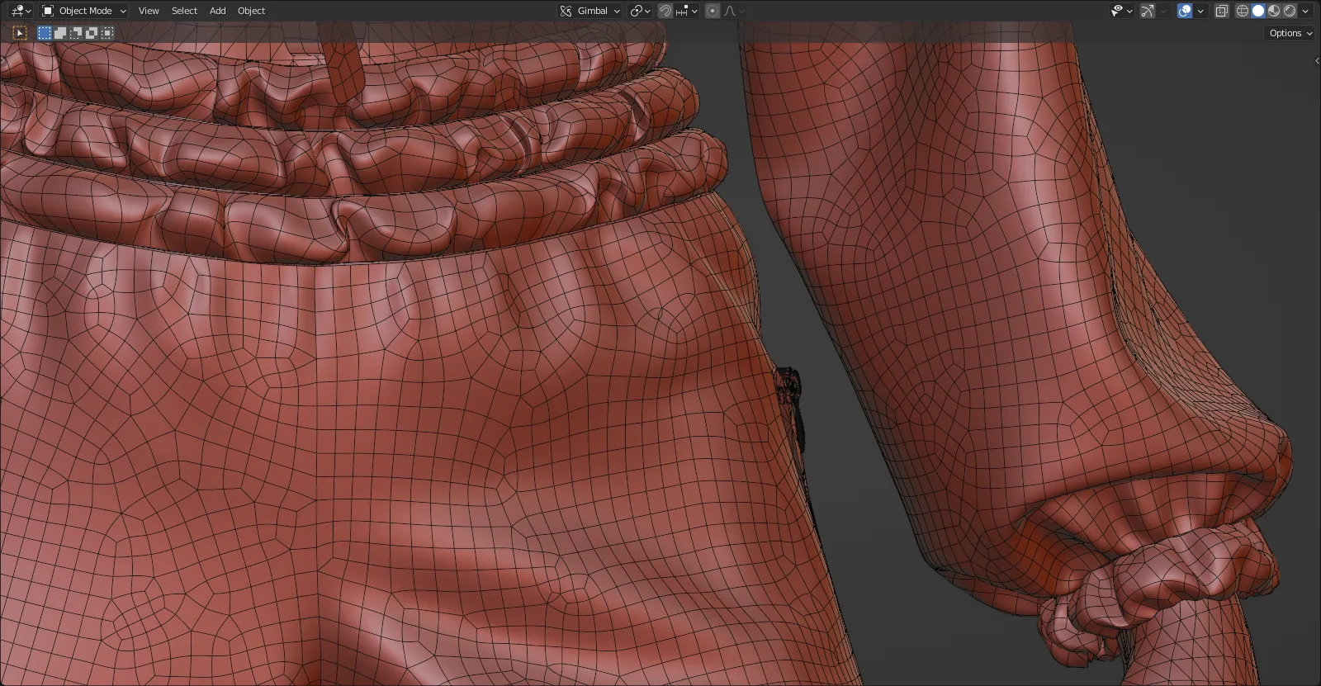Image resolution: width=1321 pixels, height=686 pixels.
Task: Choose Extend Selection mode
Action: (x=60, y=33)
